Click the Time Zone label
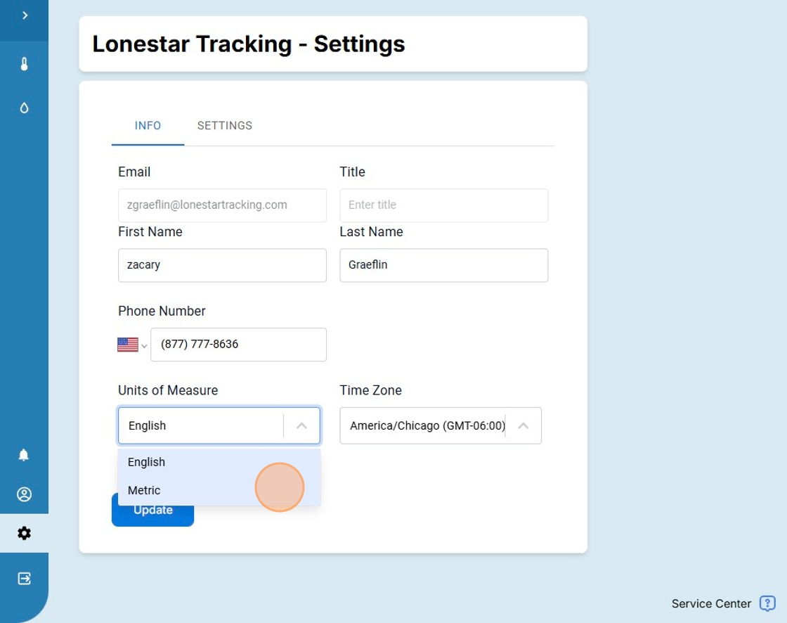This screenshot has width=787, height=623. [370, 390]
